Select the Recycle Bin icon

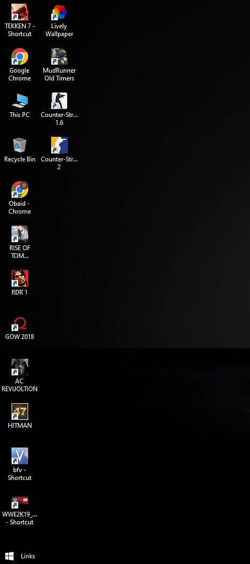20,145
